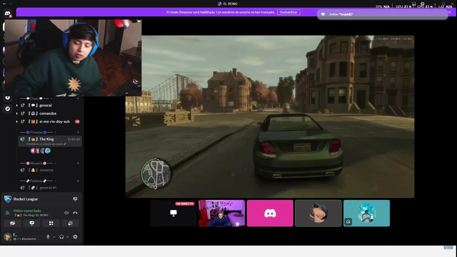Create a channel in Publicas category
The image size is (457, 257).
[78, 181]
